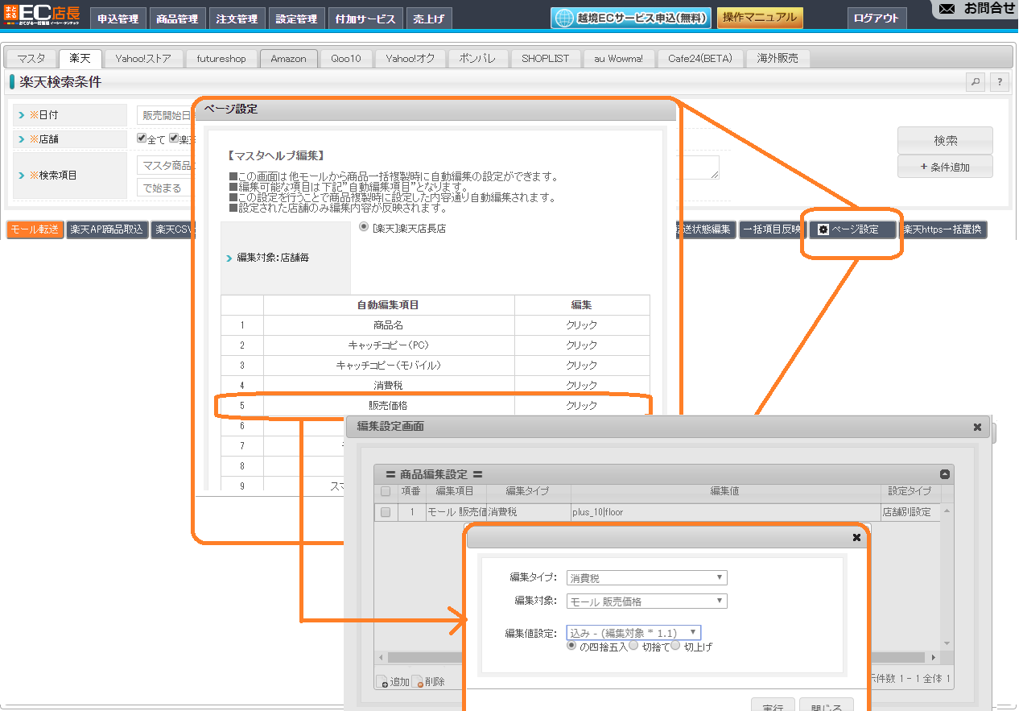Click the 楽天API商品取込 button
The image size is (1023, 711).
[x=106, y=229]
